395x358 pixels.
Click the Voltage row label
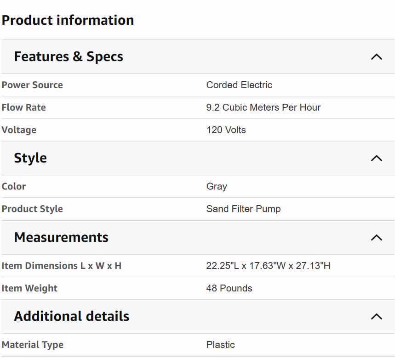point(19,130)
